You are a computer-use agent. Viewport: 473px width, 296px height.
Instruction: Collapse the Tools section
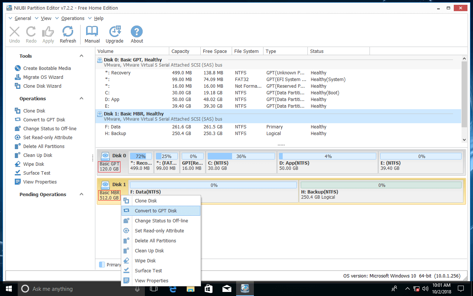(x=81, y=56)
